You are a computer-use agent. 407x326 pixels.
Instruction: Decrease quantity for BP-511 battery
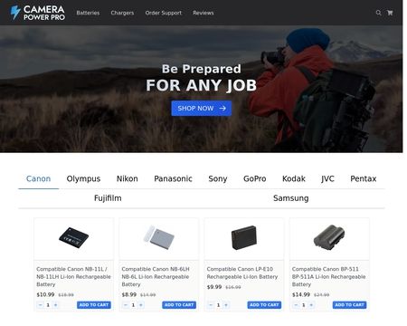click(x=296, y=305)
